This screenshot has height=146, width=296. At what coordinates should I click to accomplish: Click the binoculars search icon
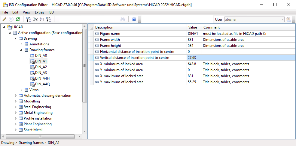pyautogui.click(x=123, y=19)
